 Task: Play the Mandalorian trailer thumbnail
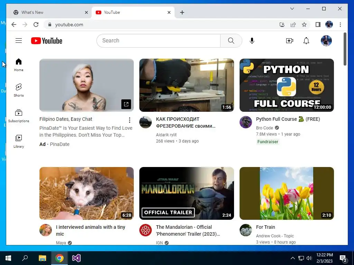(186, 193)
